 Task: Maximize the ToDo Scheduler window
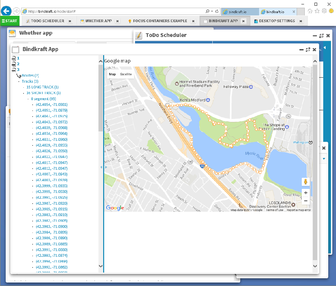321,36
